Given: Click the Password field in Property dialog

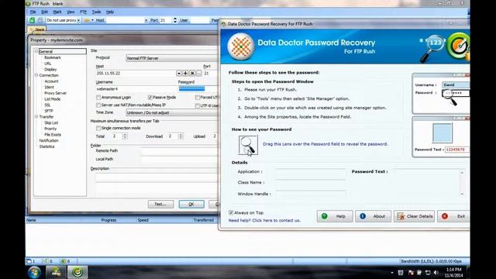Looking at the screenshot, I should (x=198, y=89).
